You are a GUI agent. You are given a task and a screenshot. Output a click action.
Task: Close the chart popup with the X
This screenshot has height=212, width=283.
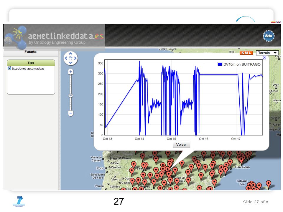coord(264,57)
